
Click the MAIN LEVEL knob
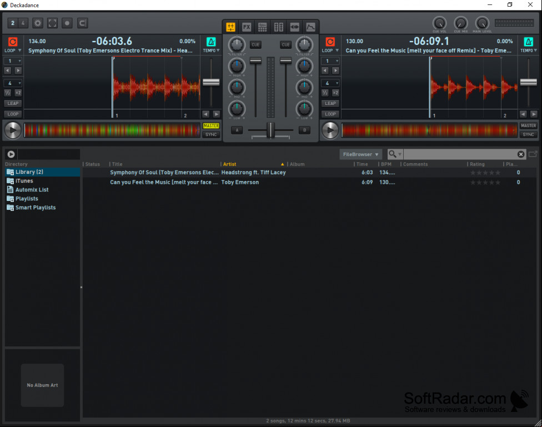pos(482,23)
